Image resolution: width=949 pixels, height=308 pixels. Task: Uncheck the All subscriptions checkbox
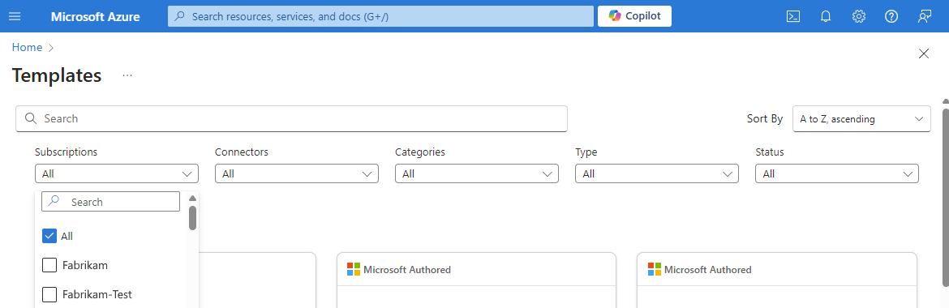pyautogui.click(x=49, y=236)
